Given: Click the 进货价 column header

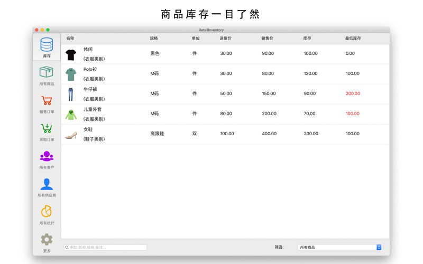Looking at the screenshot, I should pyautogui.click(x=226, y=39).
